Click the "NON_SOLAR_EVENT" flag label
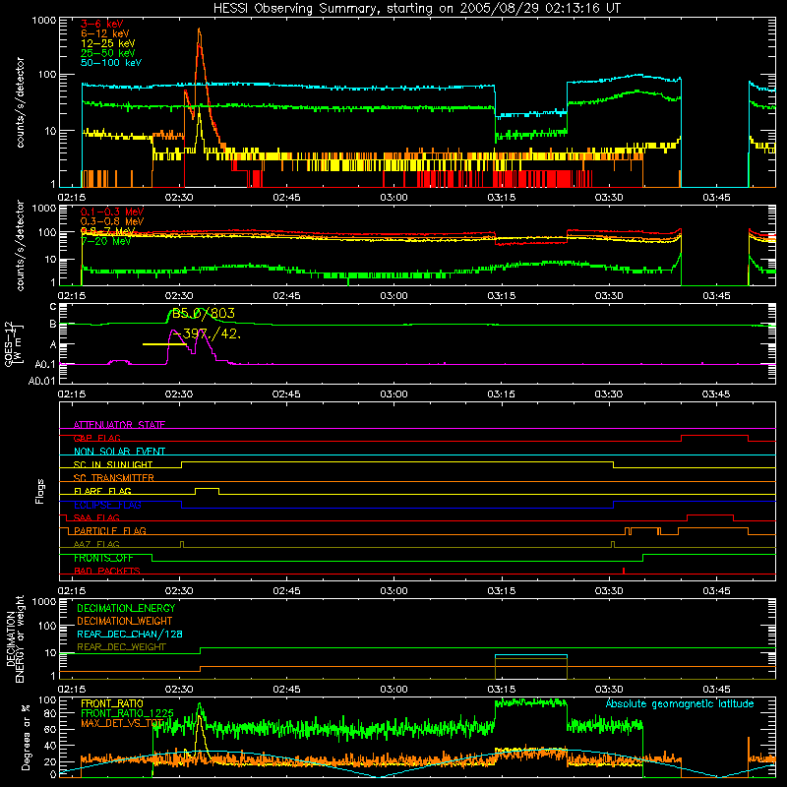Image resolution: width=787 pixels, height=787 pixels. coord(119,452)
